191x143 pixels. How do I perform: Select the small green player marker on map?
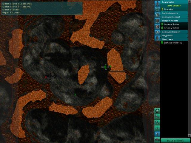[75, 94]
